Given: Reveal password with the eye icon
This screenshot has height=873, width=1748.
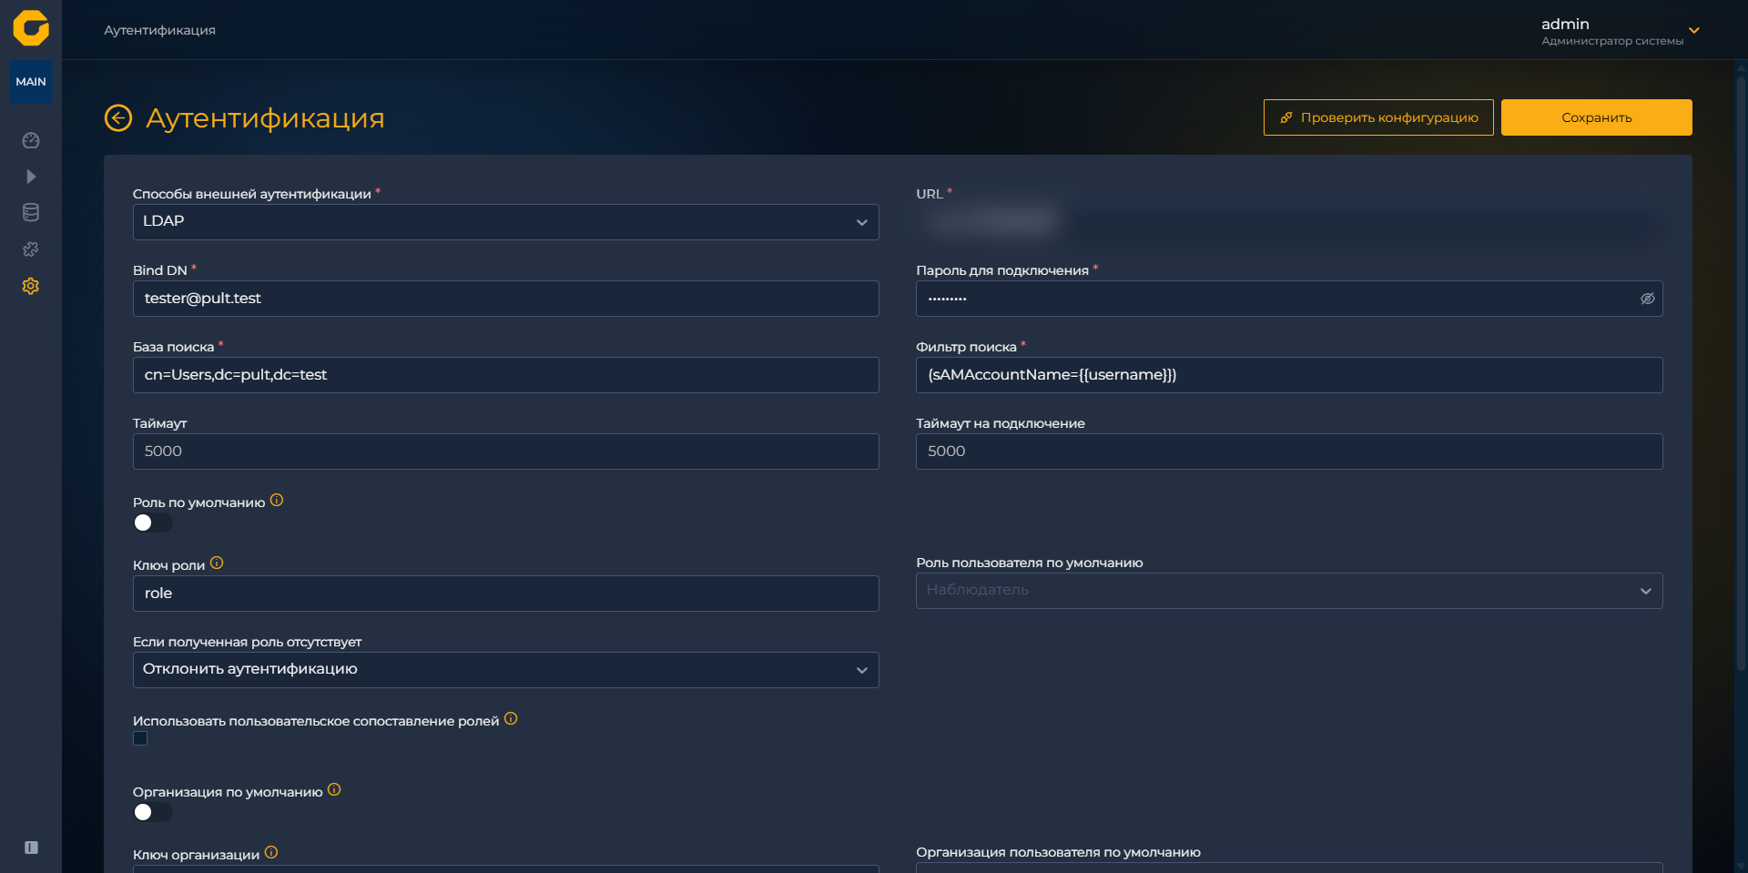Looking at the screenshot, I should tap(1647, 299).
